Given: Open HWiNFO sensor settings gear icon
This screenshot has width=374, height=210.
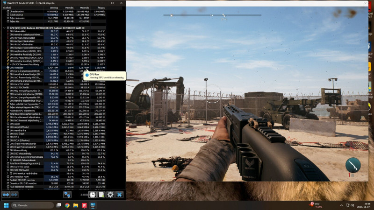Looking at the screenshot, I should tap(110, 195).
